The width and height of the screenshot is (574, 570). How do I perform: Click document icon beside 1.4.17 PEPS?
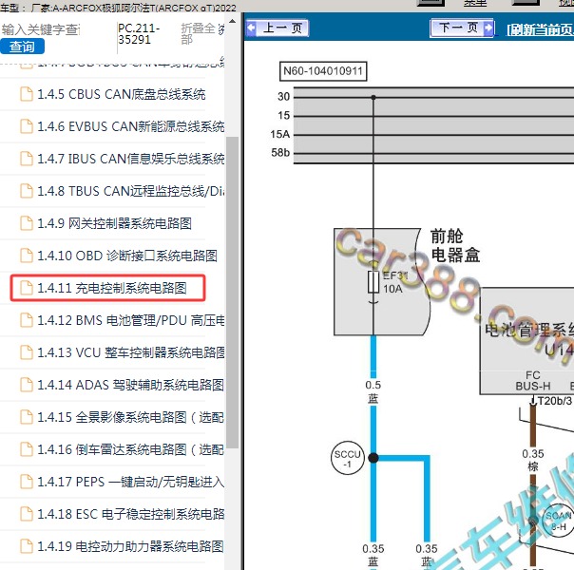(x=27, y=482)
